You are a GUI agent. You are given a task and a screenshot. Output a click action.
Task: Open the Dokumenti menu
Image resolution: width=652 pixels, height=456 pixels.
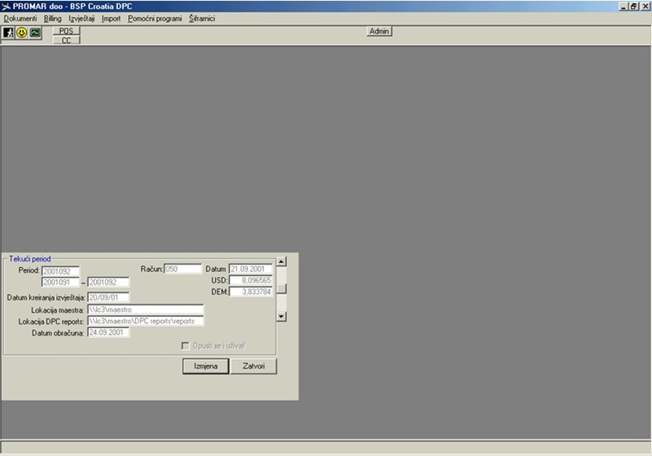(20, 18)
